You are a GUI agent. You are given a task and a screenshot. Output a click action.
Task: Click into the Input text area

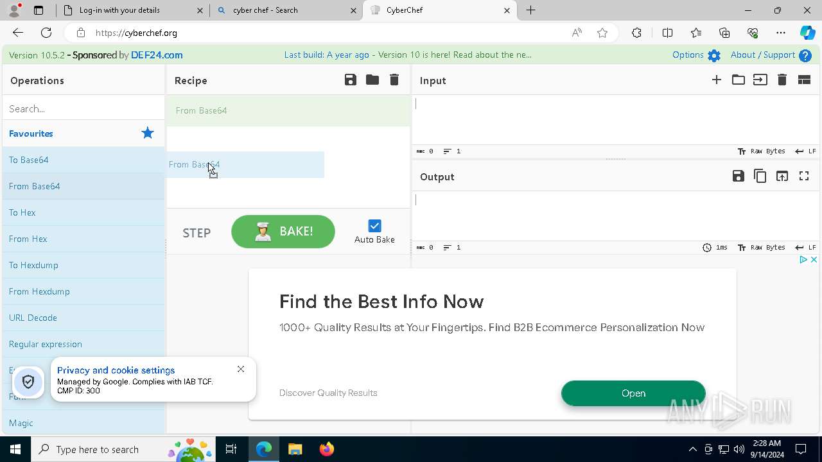(616, 120)
